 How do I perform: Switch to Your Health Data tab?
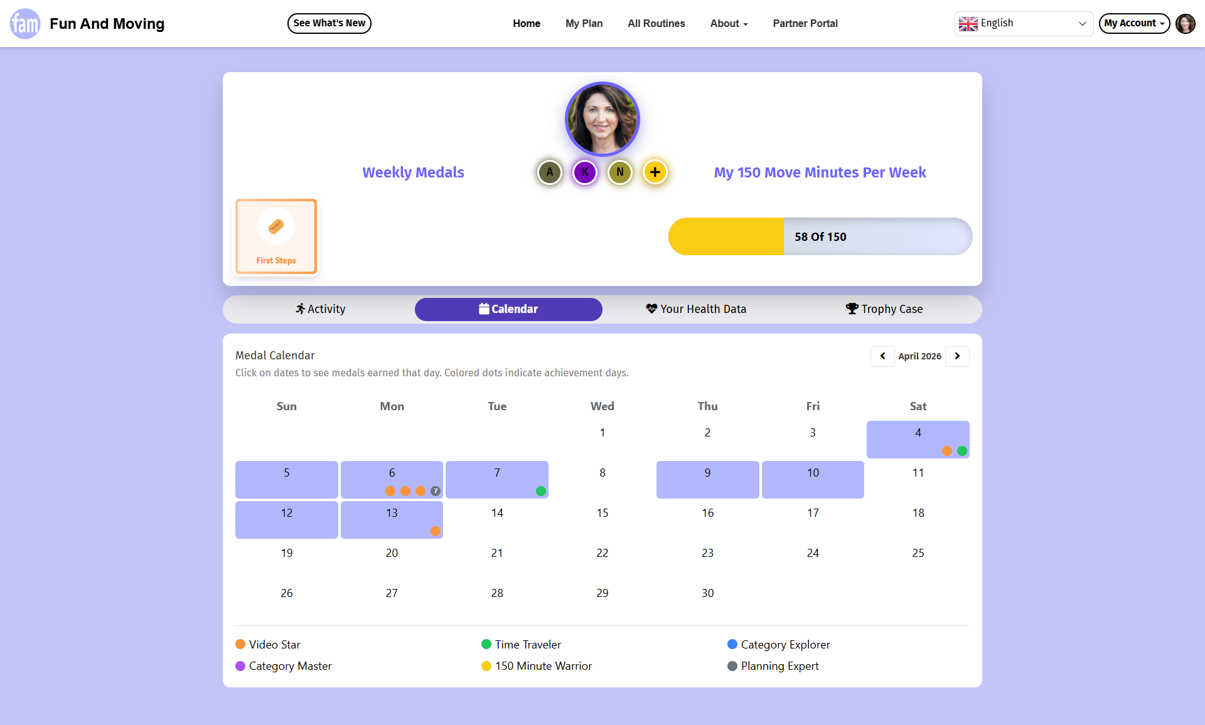coord(696,309)
